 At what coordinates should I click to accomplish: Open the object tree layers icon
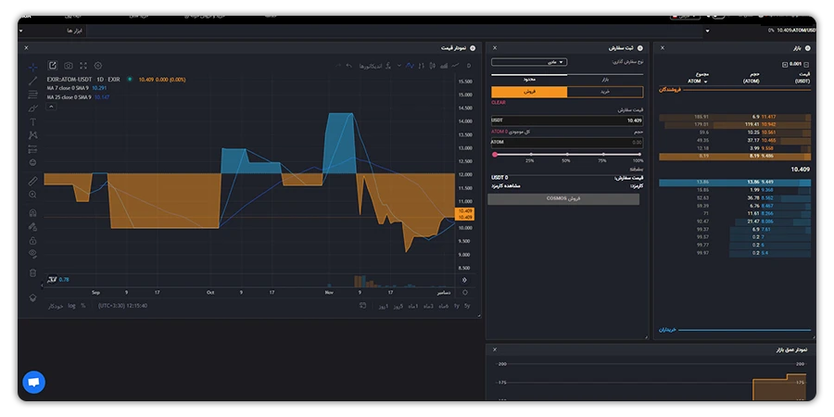point(33,297)
